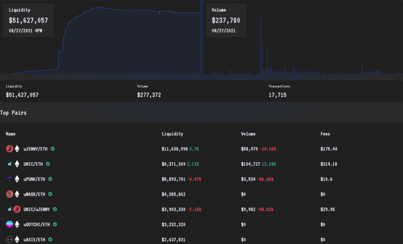Click the $58,479 volume value
This screenshot has width=403, height=244.
(249, 149)
